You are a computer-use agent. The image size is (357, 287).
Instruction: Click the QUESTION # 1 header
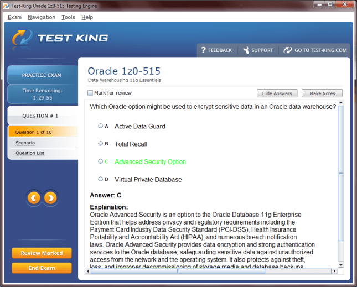tap(43, 116)
